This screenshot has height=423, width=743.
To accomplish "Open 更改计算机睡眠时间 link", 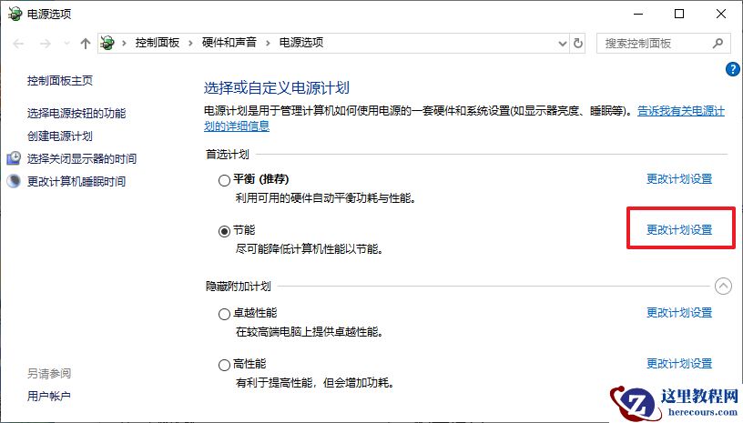I will [x=76, y=181].
